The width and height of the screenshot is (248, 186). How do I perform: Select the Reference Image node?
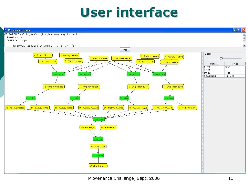coord(99,58)
